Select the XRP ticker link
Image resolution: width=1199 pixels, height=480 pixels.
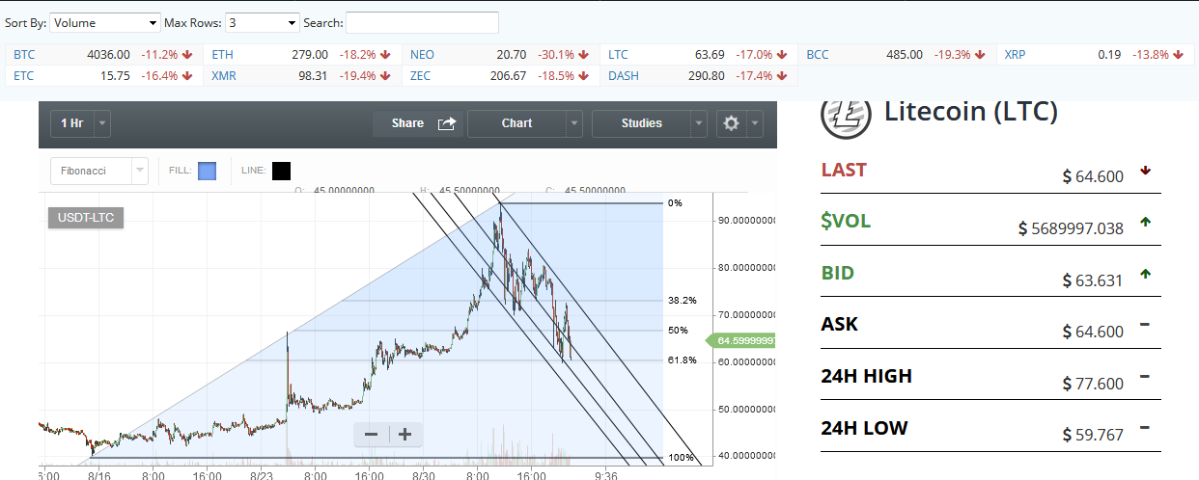coord(1015,55)
